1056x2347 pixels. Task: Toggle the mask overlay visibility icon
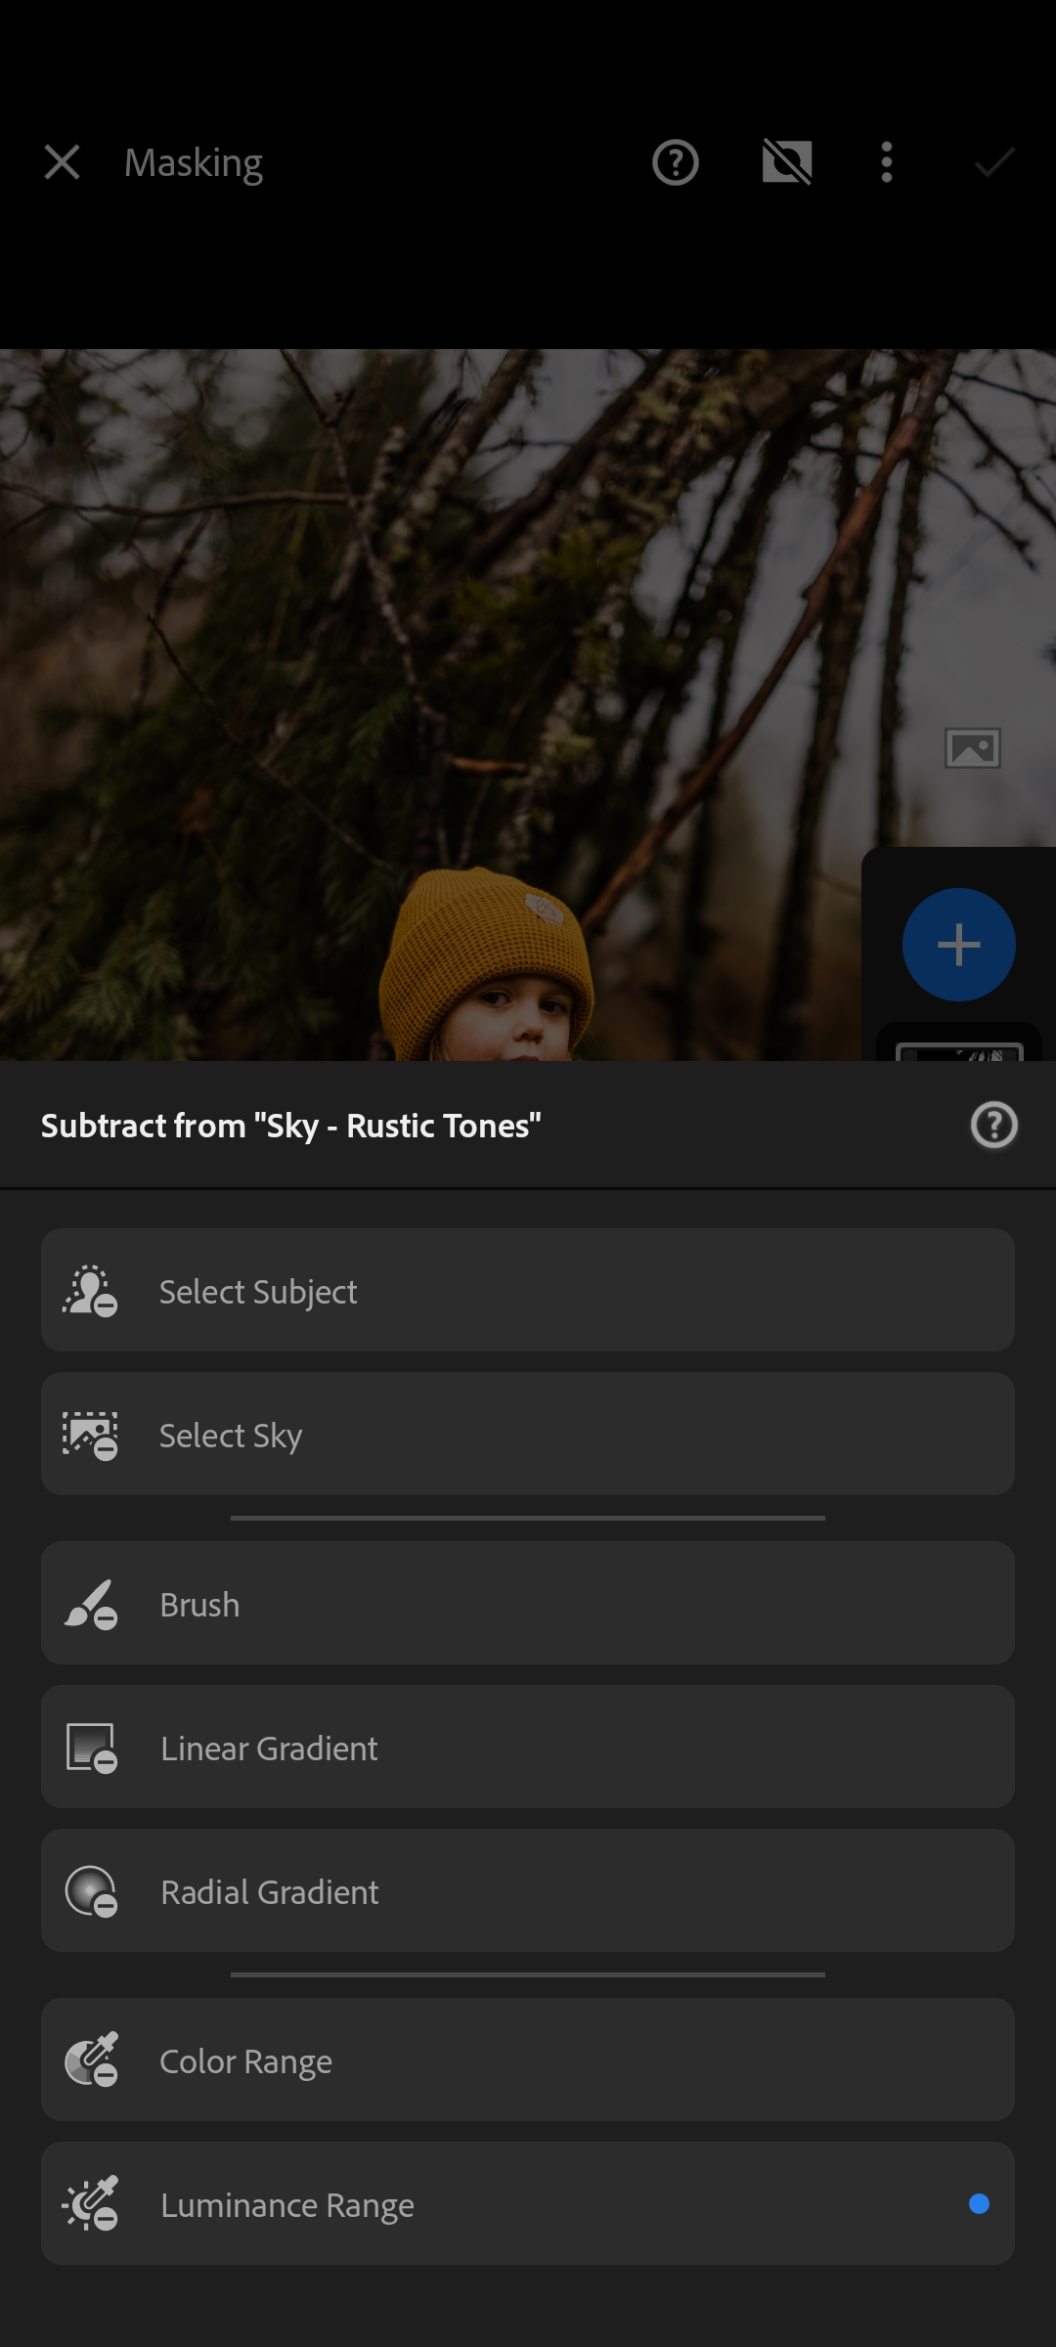787,162
